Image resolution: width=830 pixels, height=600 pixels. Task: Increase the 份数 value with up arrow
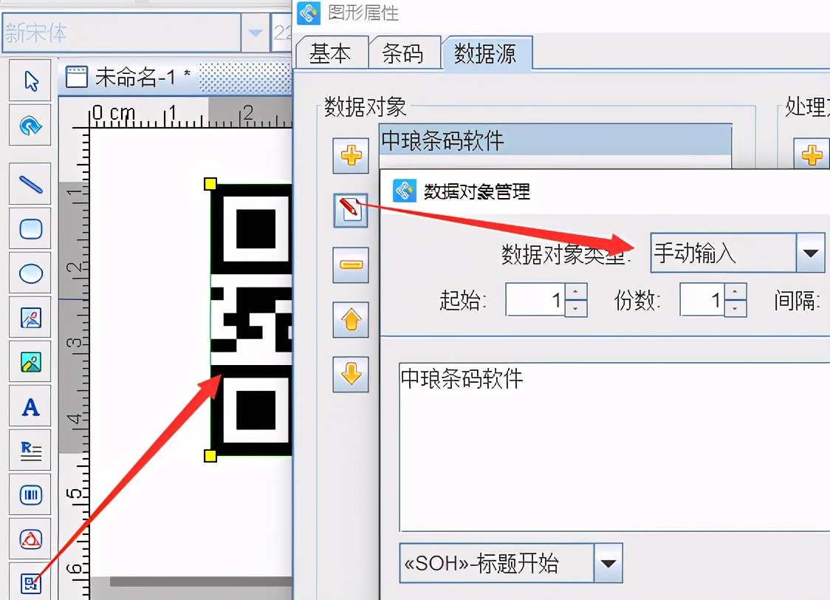tap(735, 292)
